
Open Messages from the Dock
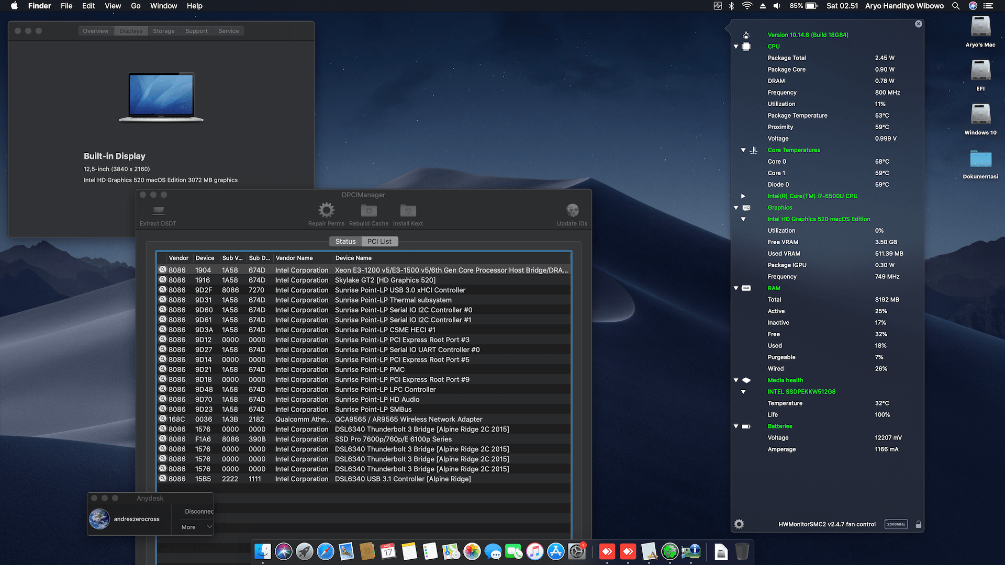pyautogui.click(x=493, y=551)
